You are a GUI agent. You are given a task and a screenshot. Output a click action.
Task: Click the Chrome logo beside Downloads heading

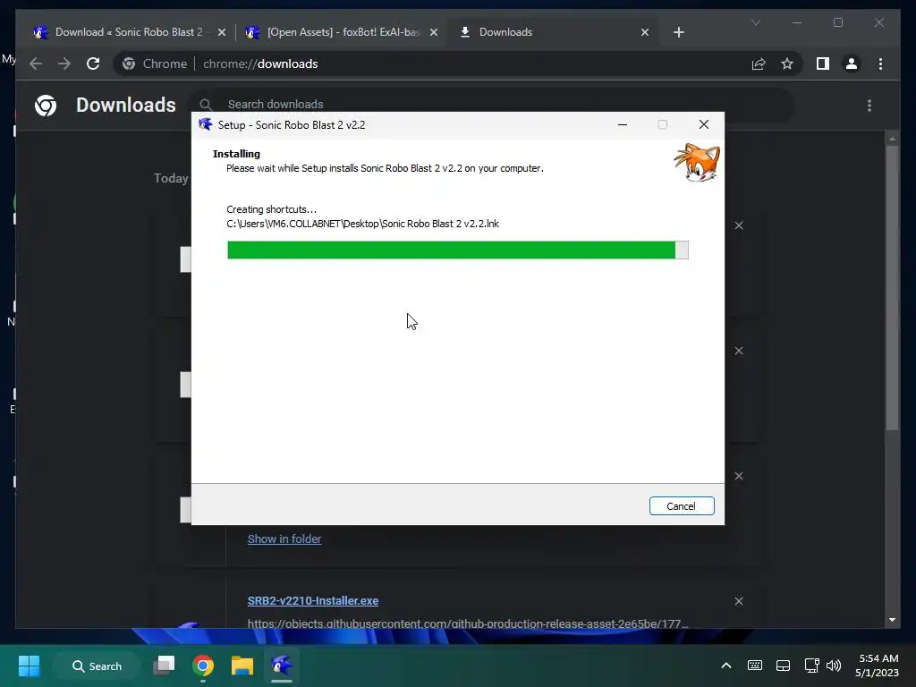tap(46, 106)
